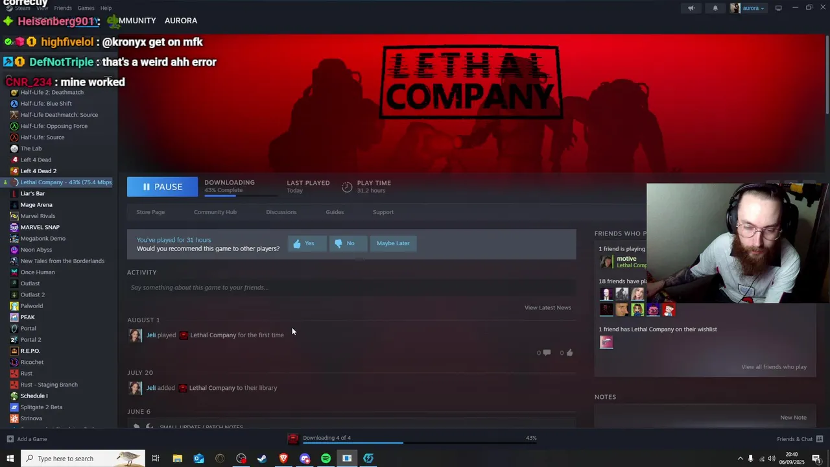The height and width of the screenshot is (467, 830).
Task: Click the Mage Arena game icon
Action: (14, 205)
